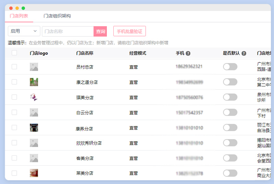Check the checkbox for 莱美分店 row
This screenshot has height=184, width=274.
point(14,173)
